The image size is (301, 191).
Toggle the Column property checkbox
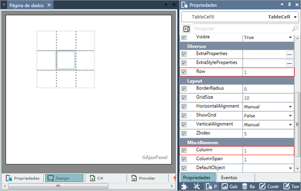click(x=184, y=150)
